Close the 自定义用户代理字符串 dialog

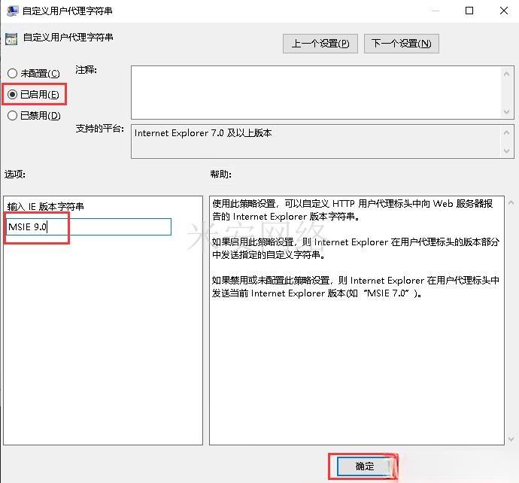(504, 11)
